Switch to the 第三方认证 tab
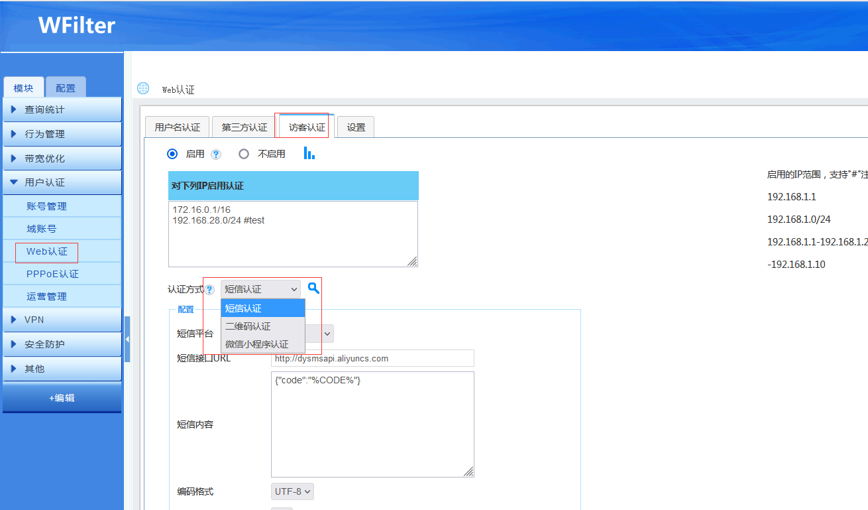This screenshot has width=868, height=510. pyautogui.click(x=244, y=127)
